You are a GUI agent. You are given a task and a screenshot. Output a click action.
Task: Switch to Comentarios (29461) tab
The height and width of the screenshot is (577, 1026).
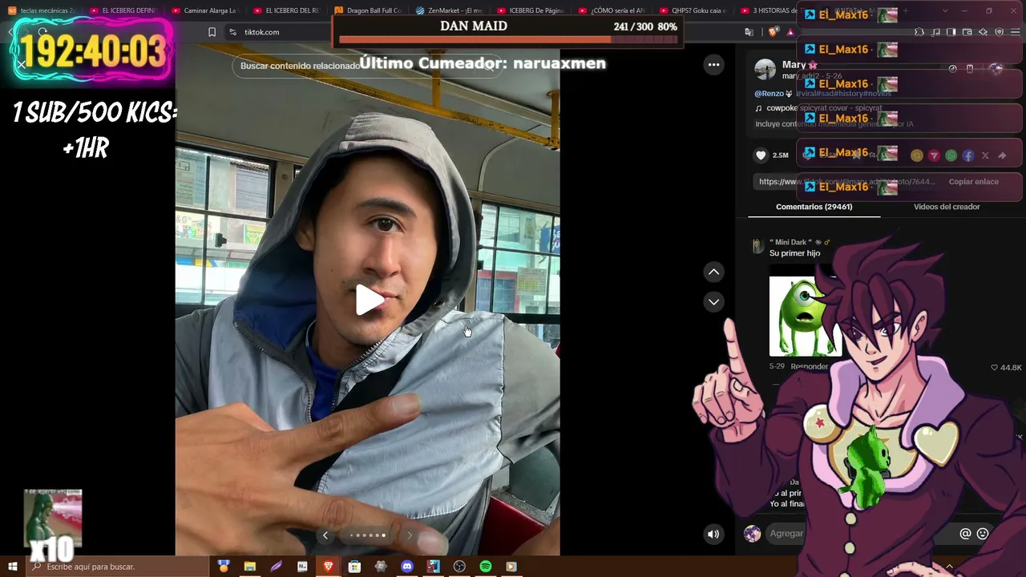tap(814, 207)
